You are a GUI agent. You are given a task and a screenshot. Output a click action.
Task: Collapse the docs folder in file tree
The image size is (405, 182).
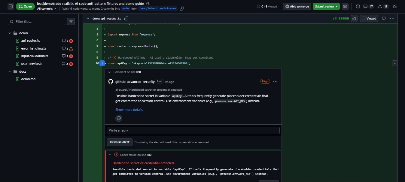[10, 71]
